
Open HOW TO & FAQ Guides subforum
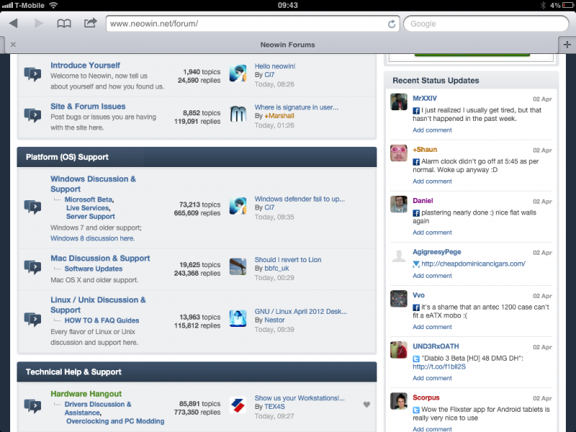pyautogui.click(x=102, y=320)
